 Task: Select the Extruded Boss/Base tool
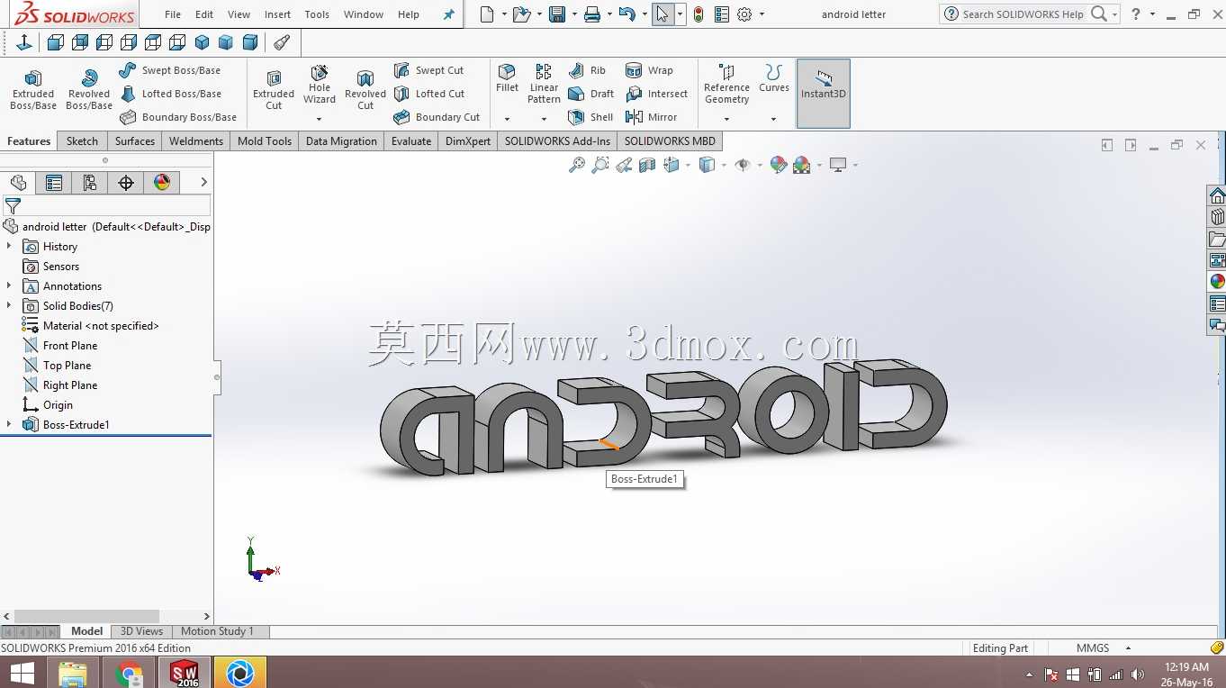pos(33,89)
